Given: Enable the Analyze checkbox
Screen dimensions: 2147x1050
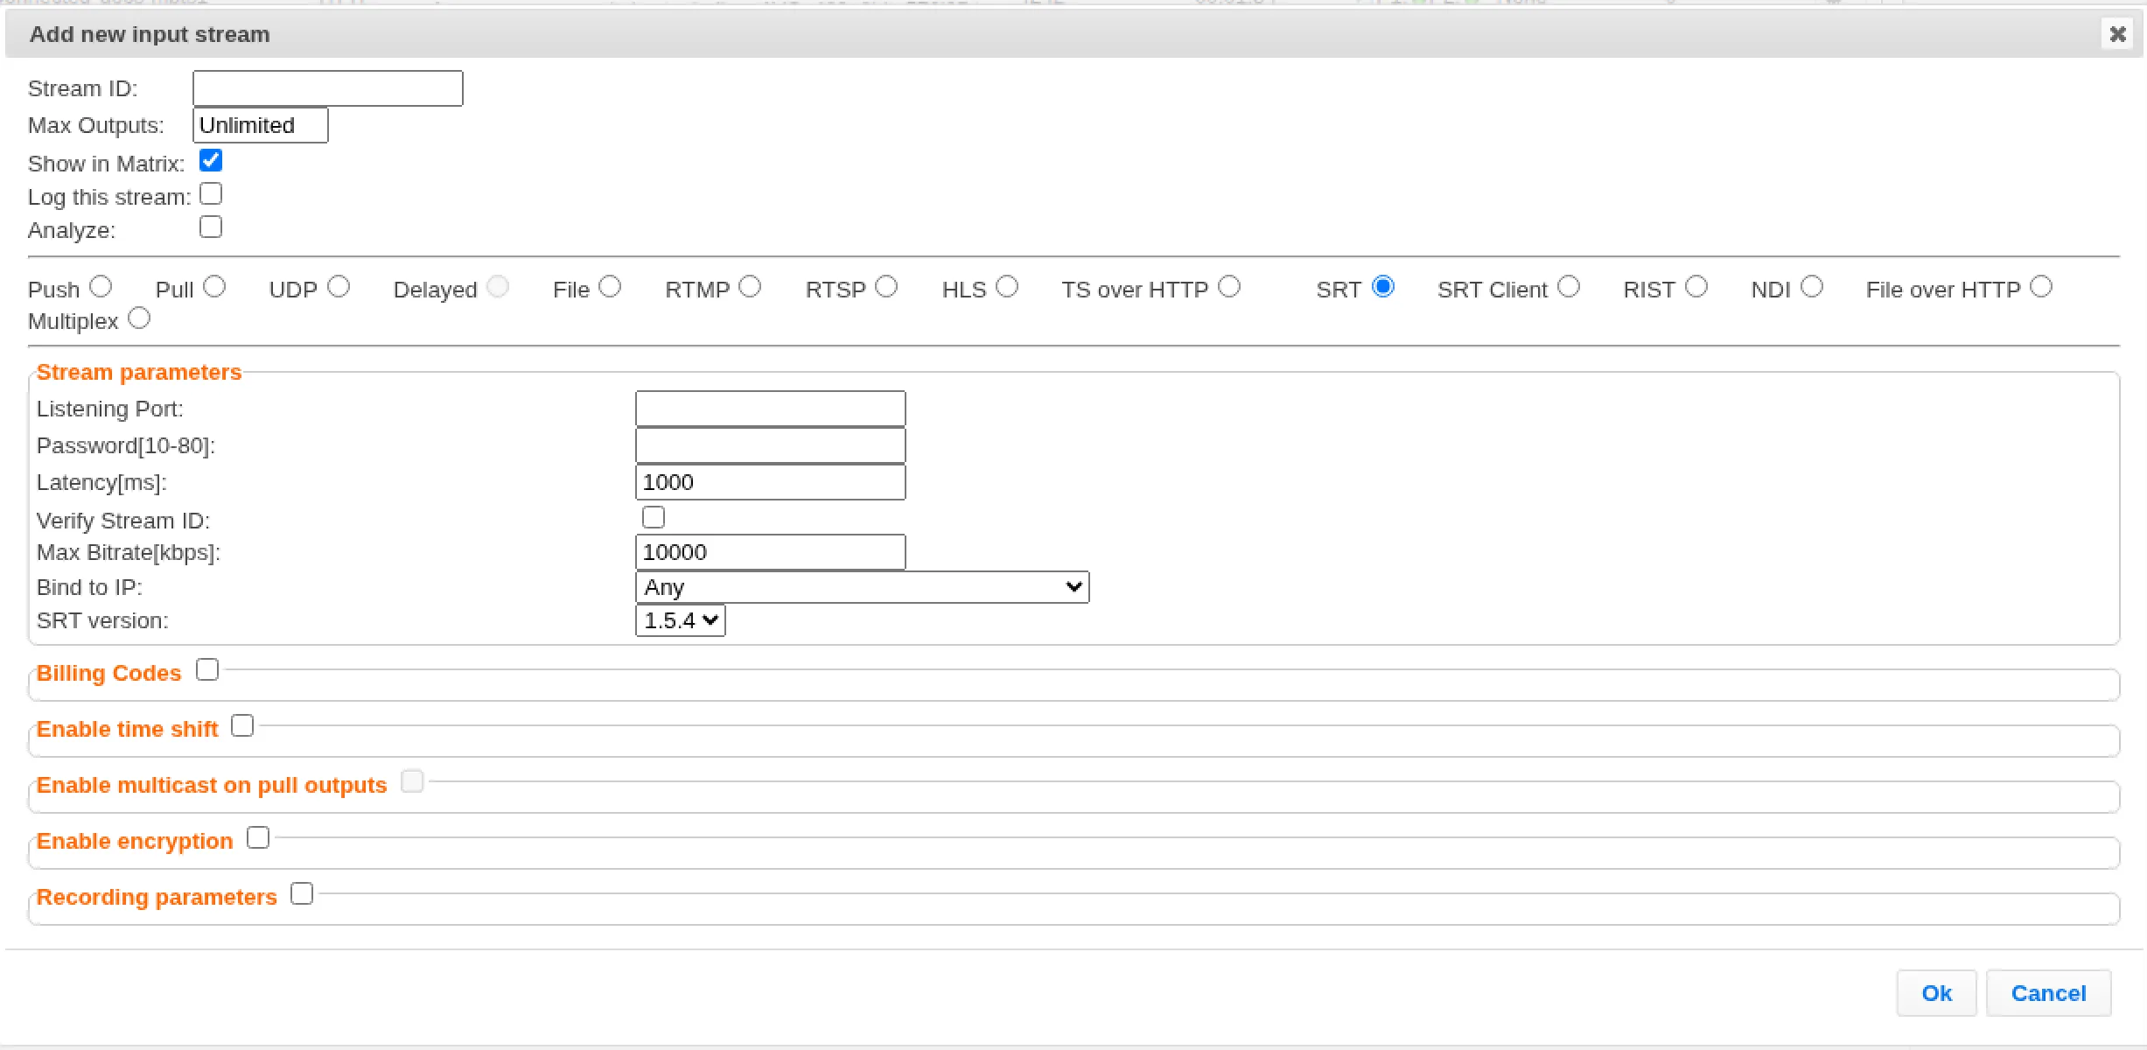Looking at the screenshot, I should [211, 227].
